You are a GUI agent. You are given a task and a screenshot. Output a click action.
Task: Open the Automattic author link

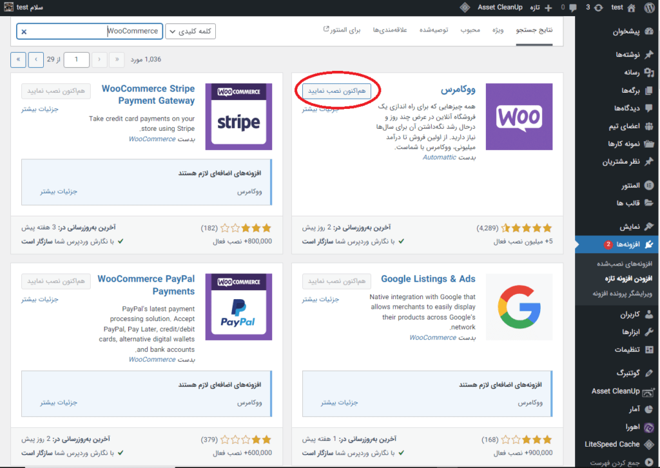[x=439, y=157]
